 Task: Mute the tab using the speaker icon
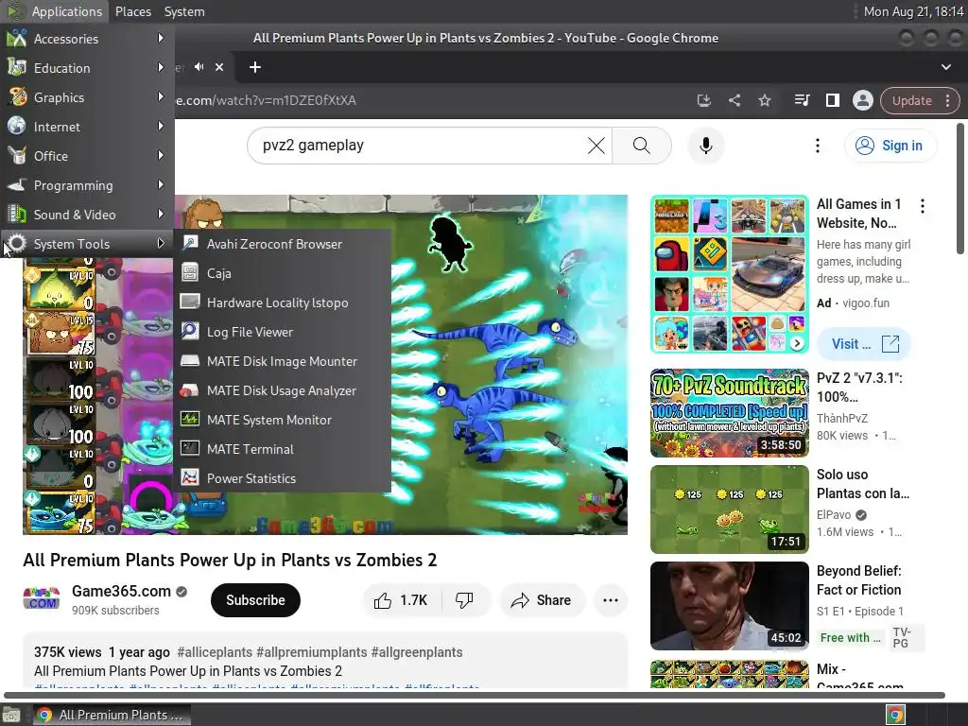(199, 67)
